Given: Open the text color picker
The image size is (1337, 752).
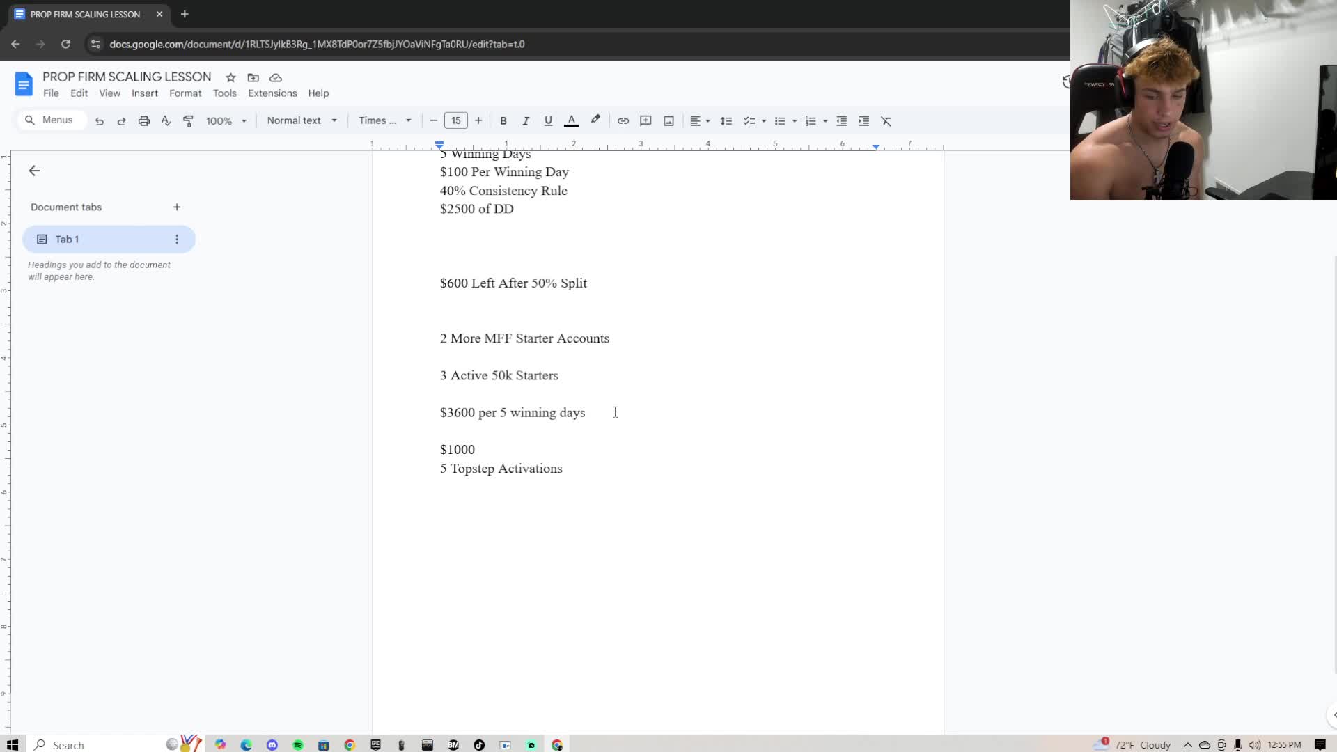Looking at the screenshot, I should click(x=571, y=121).
